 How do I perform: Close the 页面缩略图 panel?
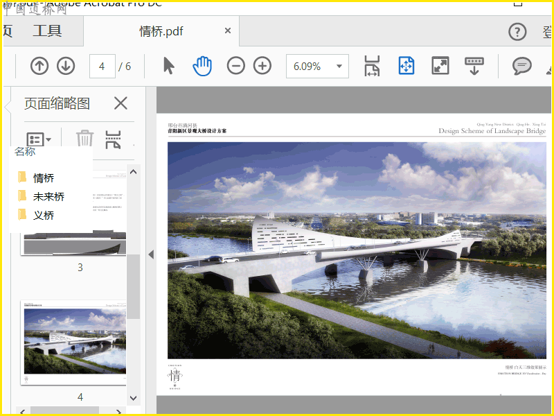click(120, 103)
